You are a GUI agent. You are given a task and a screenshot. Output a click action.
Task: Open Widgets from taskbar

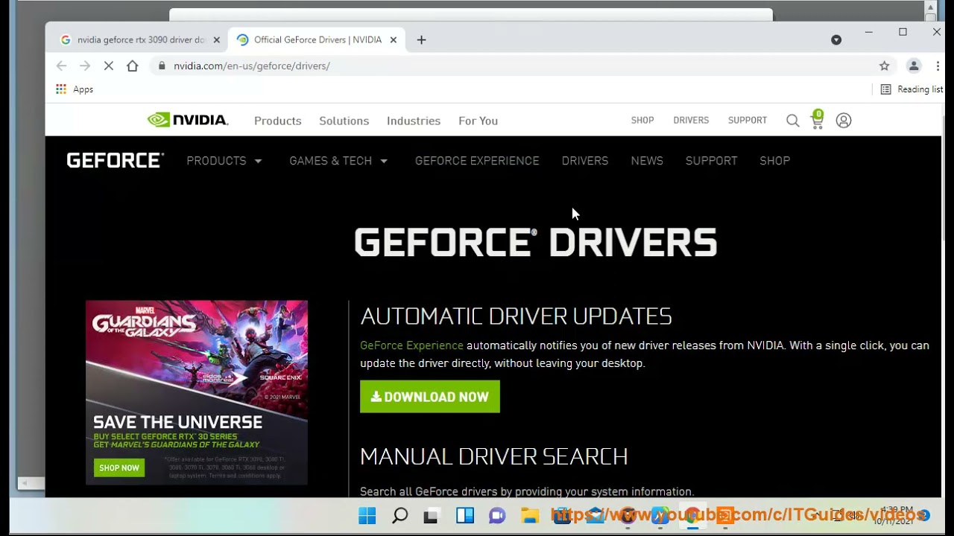[465, 516]
